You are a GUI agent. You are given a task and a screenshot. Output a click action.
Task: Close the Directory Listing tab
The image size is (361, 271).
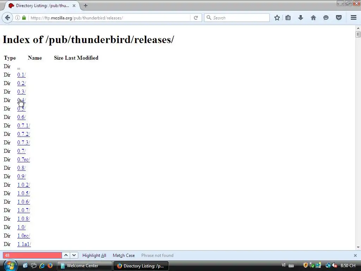[x=74, y=6]
